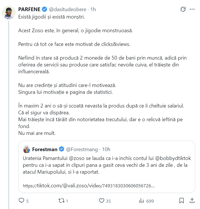Like the tweet with heart icon
Image resolution: width=200 pixels, height=209 pixels.
tap(102, 201)
